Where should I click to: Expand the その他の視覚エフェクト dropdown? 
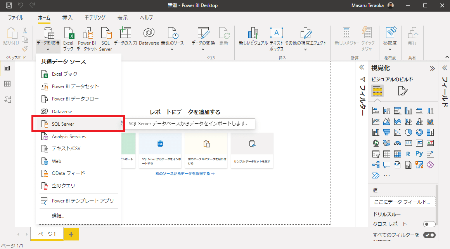click(306, 49)
